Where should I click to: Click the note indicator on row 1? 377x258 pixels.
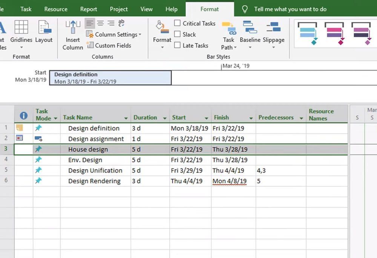coord(20,128)
